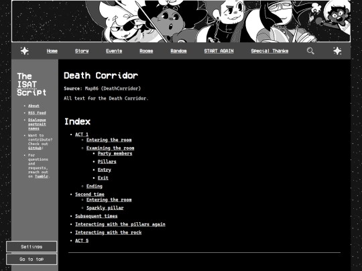Open the Rooms nav item
The image size is (362, 271).
[x=146, y=51]
